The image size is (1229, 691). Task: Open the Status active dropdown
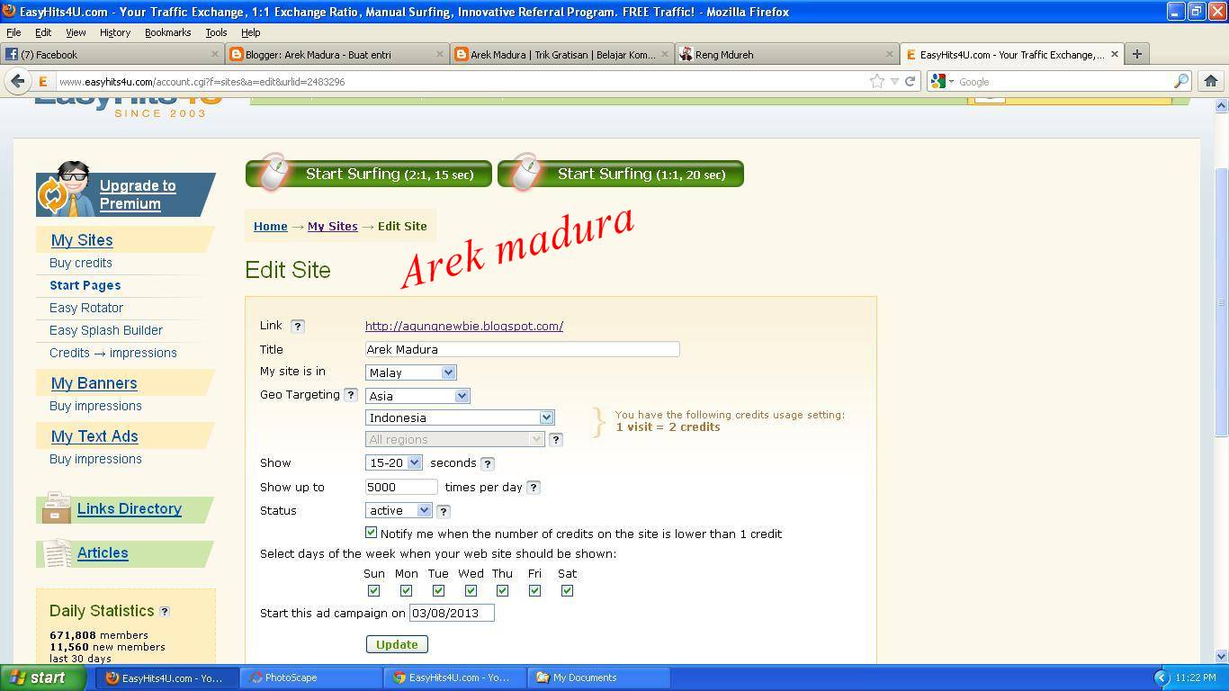(399, 510)
